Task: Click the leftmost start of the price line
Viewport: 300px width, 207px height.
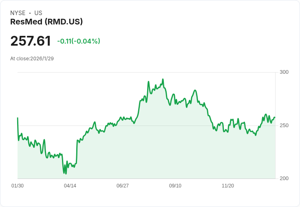Action: point(18,118)
